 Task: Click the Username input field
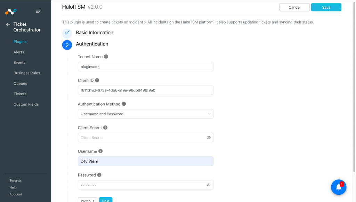(x=146, y=161)
